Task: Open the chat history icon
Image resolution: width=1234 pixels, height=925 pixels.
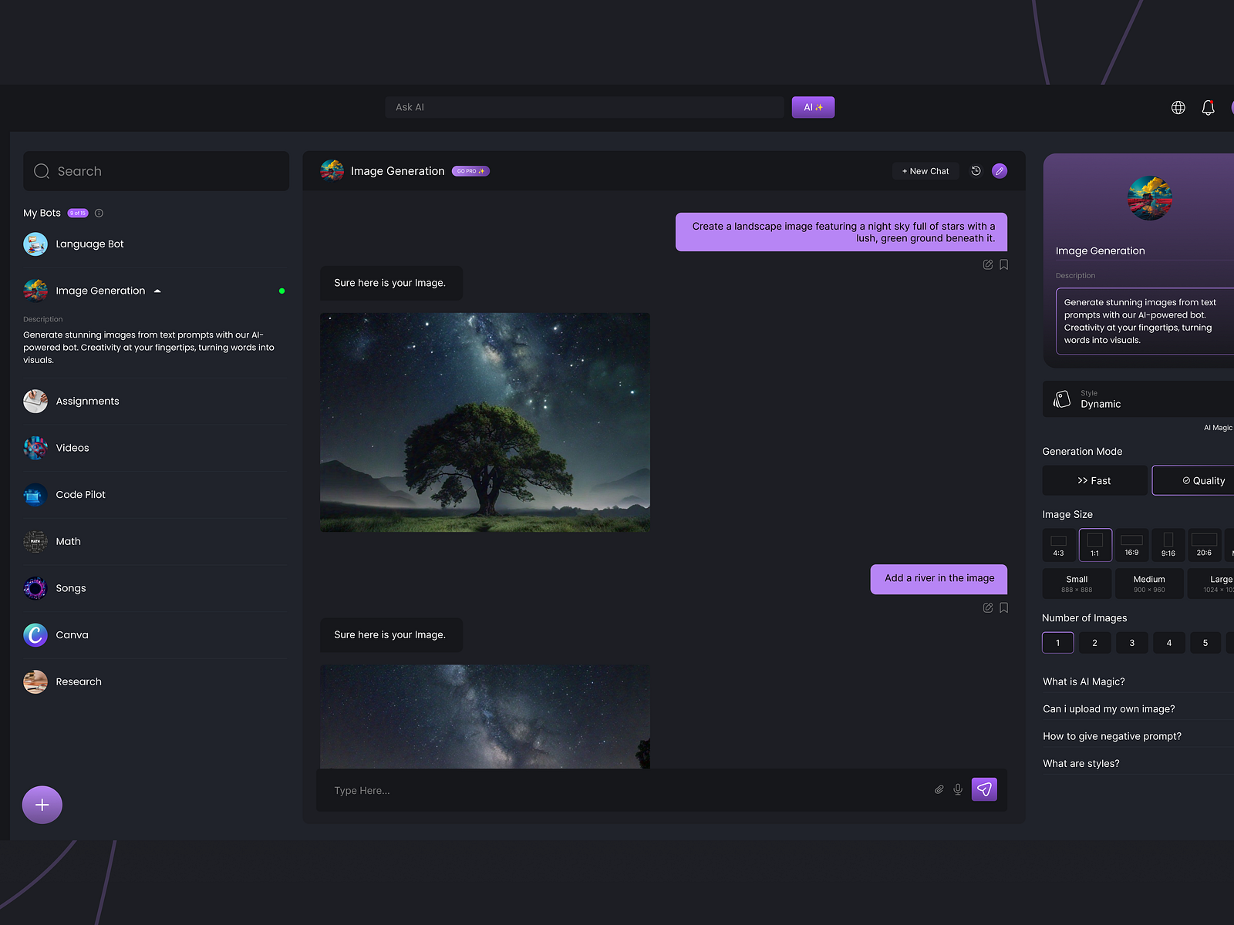Action: (x=976, y=170)
